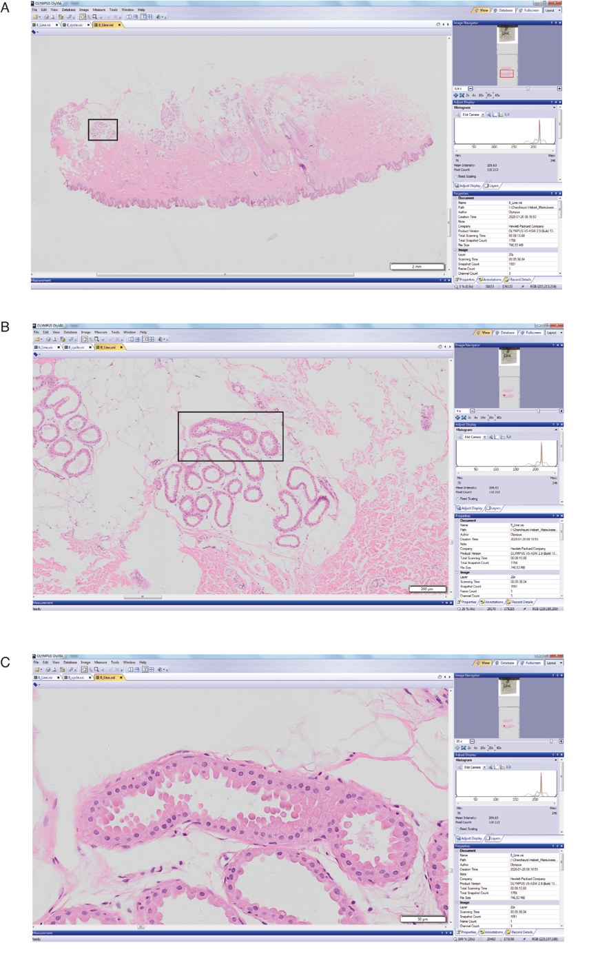Screen dimensions: 589x965
Task: Select the Adjust Display tab in panel B
Action: pos(469,508)
